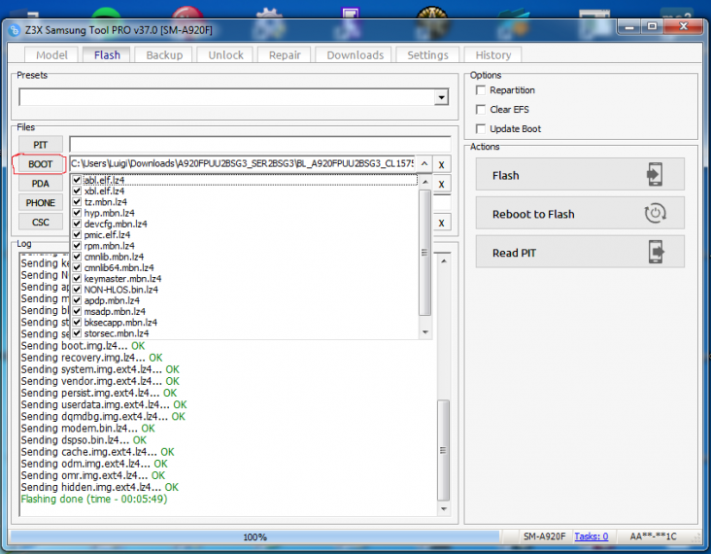Toggle the tz.mbn.lz4 checkbox

[77, 202]
